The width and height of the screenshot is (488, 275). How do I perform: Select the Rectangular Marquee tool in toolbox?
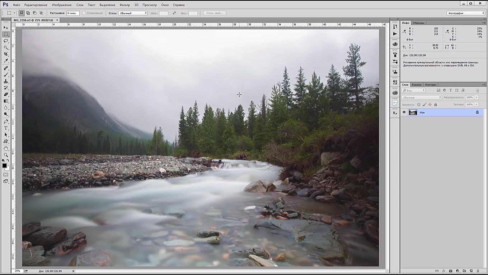click(x=6, y=34)
